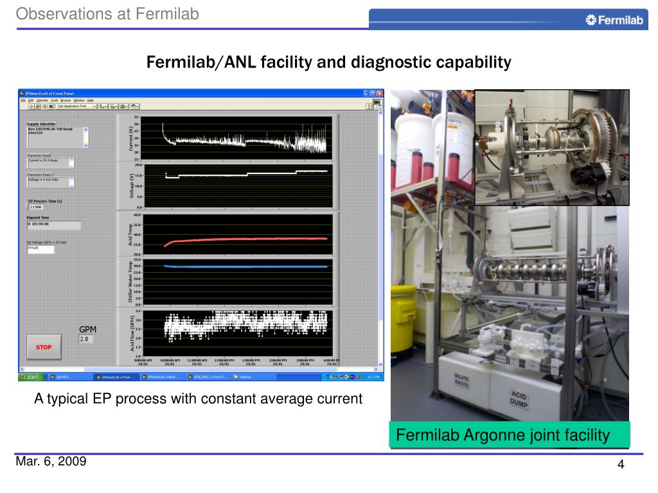The height and width of the screenshot is (493, 658).
Task: Click the horizontal scrollbar of the front panel
Action: [x=199, y=370]
